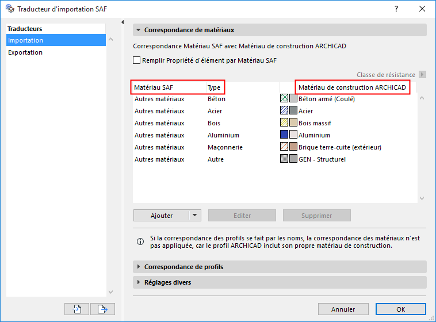Click the Bois massif material name

tap(315, 123)
